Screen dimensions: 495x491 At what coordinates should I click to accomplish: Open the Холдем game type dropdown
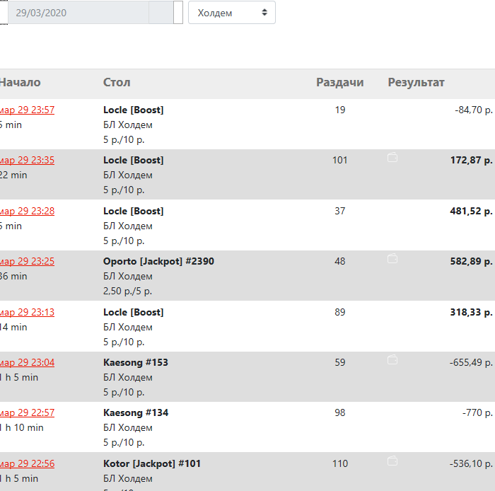232,13
